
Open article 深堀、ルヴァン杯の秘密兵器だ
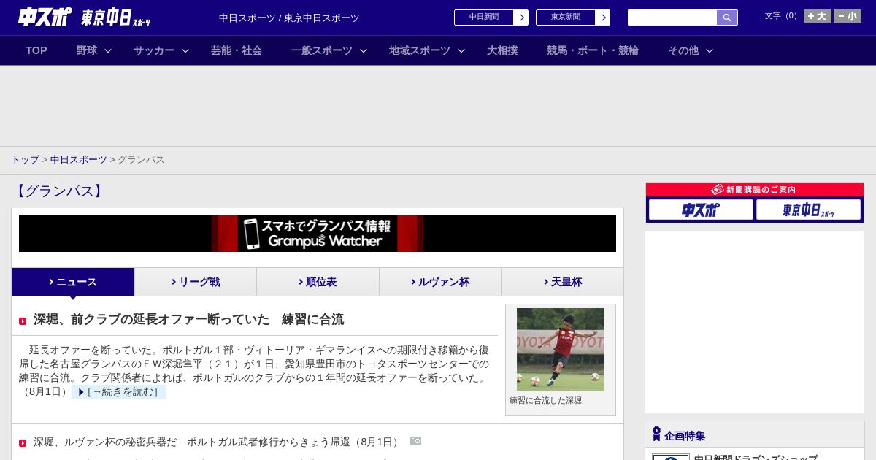pos(218,442)
